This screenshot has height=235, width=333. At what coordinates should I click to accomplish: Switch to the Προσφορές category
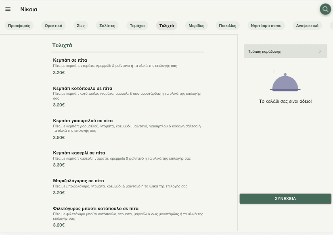[x=19, y=26]
